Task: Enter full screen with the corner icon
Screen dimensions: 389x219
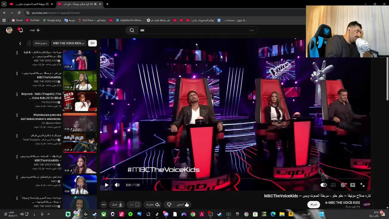Action: point(362,185)
